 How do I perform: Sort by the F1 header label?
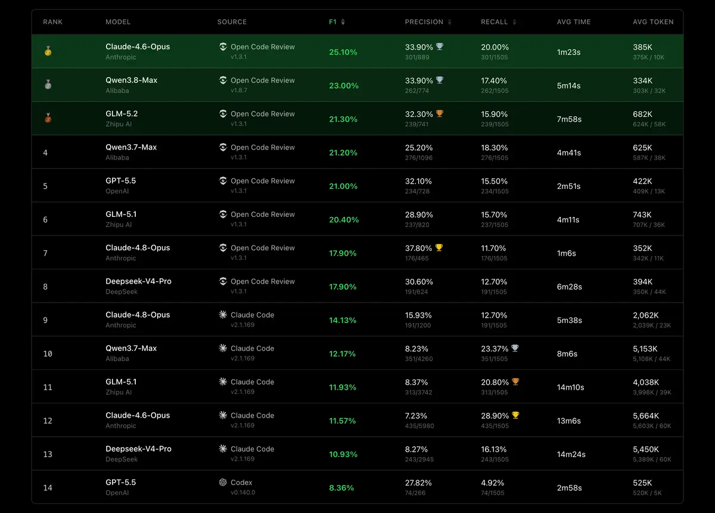click(332, 22)
